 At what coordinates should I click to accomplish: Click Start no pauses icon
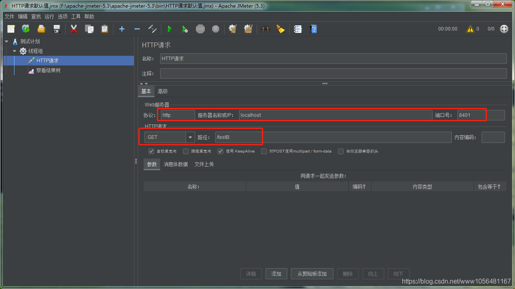(x=185, y=29)
